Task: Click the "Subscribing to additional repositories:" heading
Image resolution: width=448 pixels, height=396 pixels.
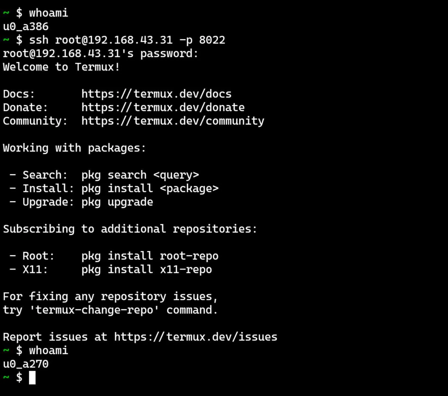Action: tap(130, 229)
